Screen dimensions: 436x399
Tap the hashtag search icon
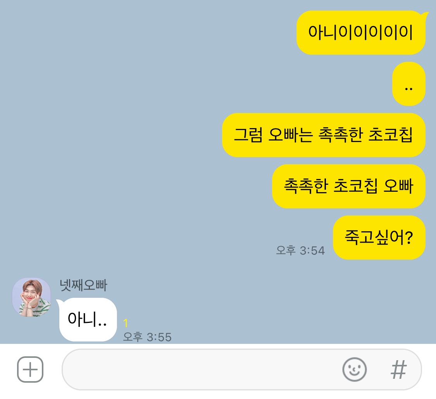[x=398, y=370]
